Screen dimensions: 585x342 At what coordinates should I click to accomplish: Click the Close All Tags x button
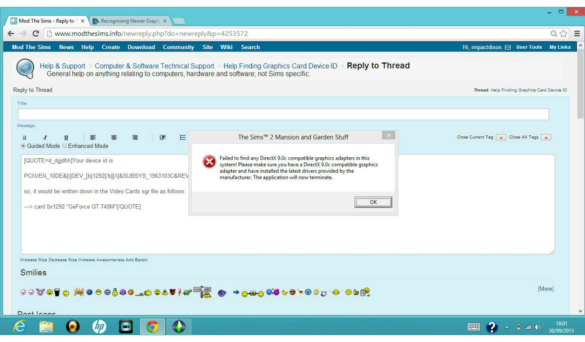tap(546, 138)
